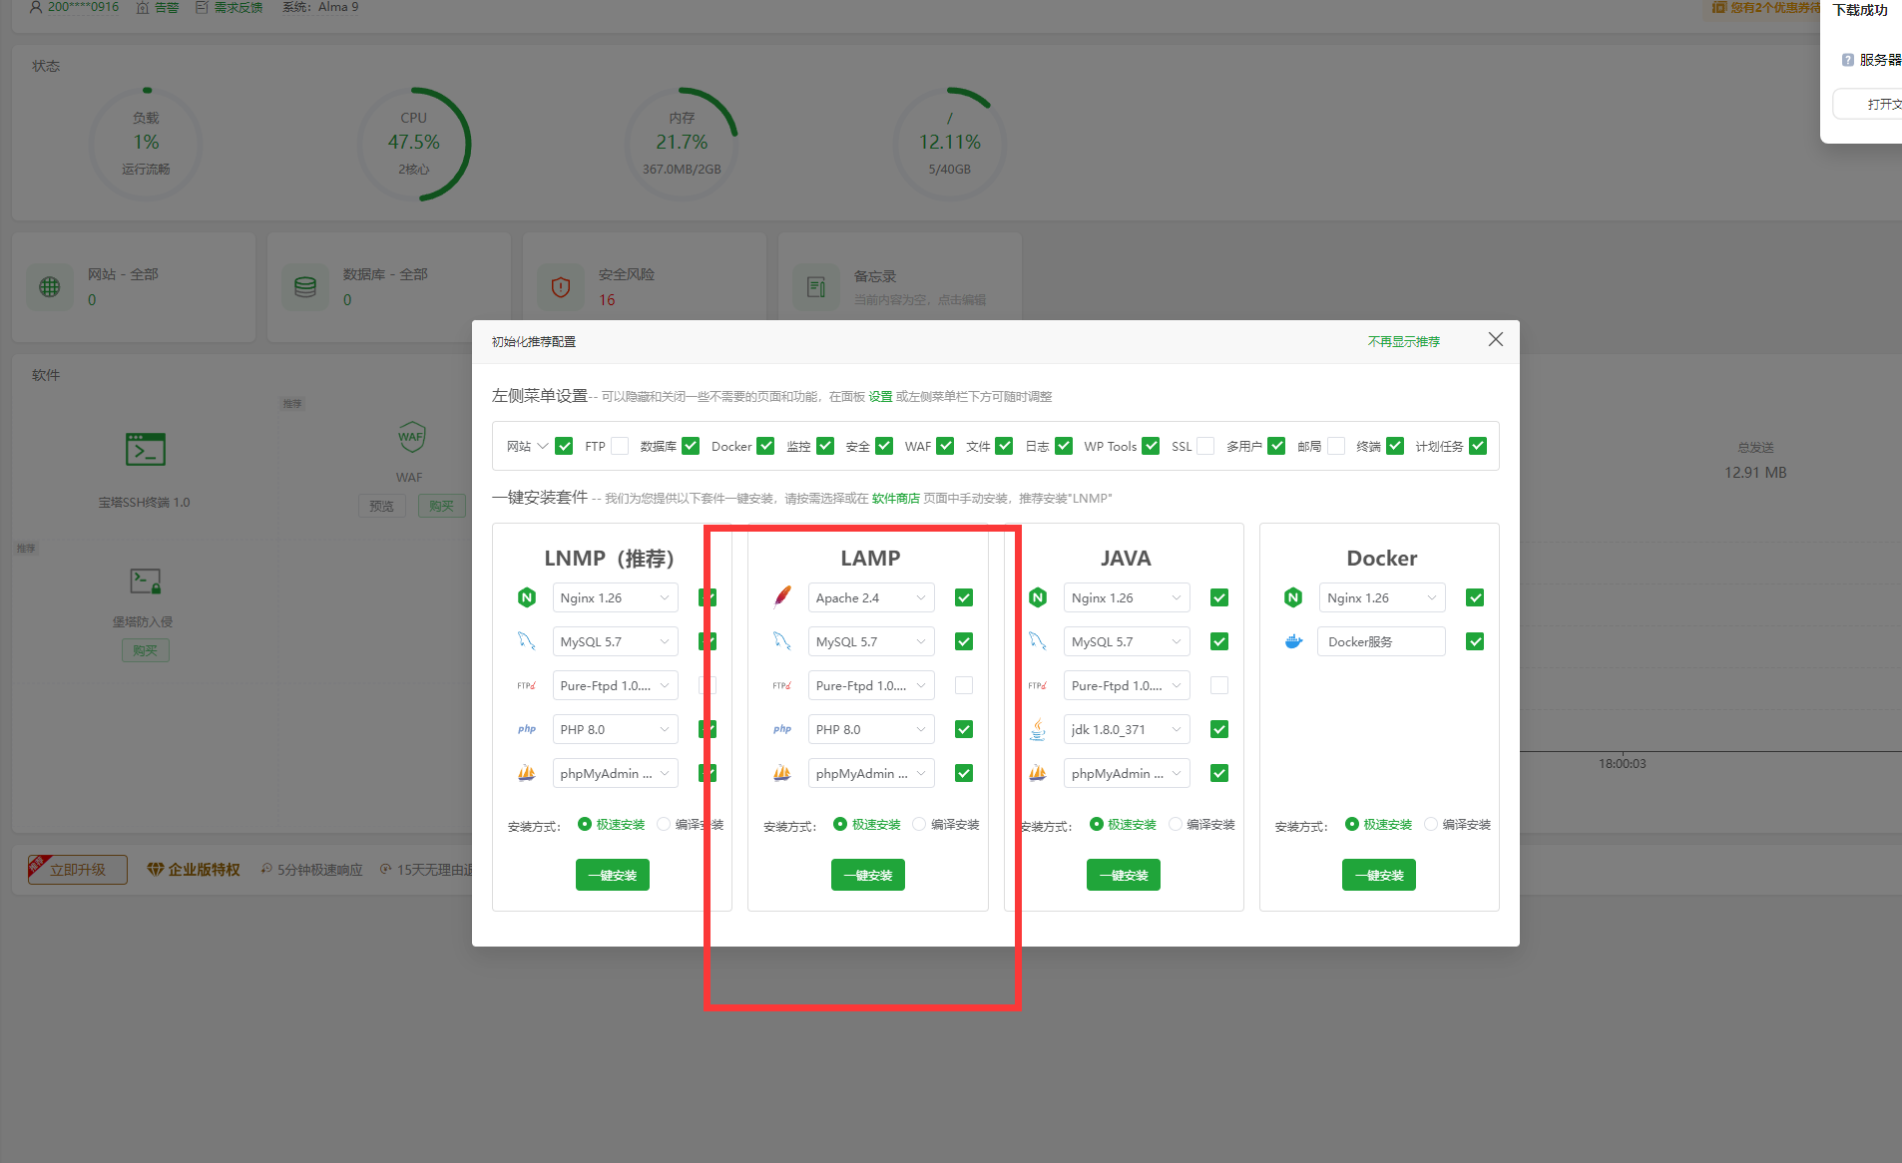Click the FTP icon in LAMP row

pyautogui.click(x=782, y=685)
